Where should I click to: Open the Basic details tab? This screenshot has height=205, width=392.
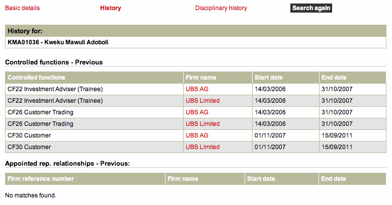point(22,8)
